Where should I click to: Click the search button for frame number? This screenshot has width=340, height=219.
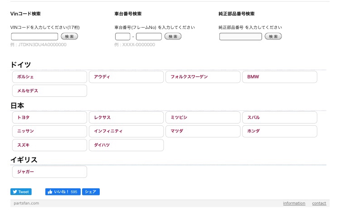pos(173,36)
